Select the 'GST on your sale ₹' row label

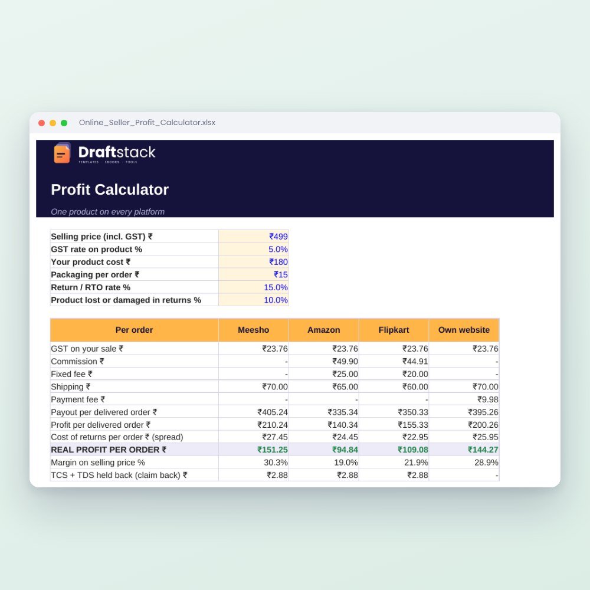tap(87, 349)
